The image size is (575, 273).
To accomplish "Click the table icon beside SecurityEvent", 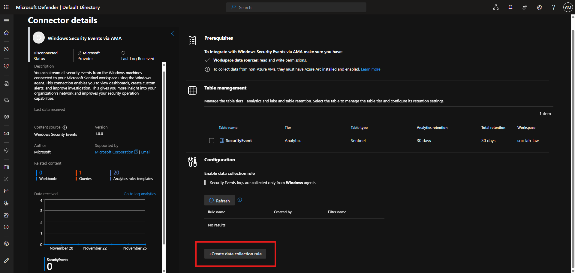I will (222, 141).
